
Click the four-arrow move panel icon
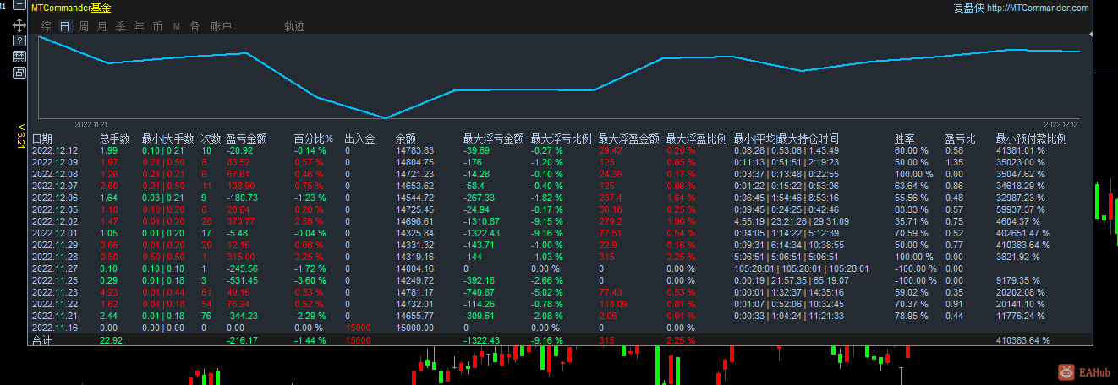click(x=19, y=25)
